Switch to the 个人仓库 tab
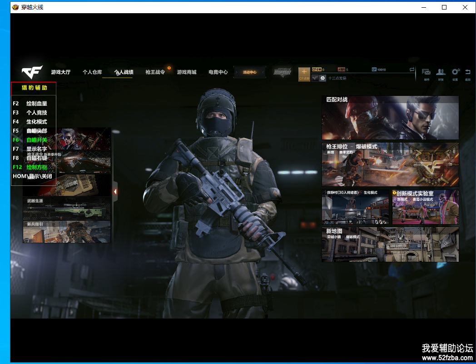This screenshot has height=364, width=476. [92, 72]
